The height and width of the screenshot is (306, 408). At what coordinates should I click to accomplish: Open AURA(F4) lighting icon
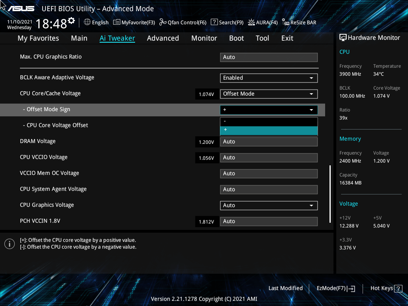pyautogui.click(x=251, y=22)
